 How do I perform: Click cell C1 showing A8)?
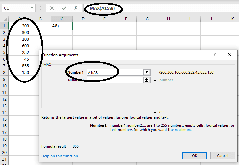tap(62, 26)
